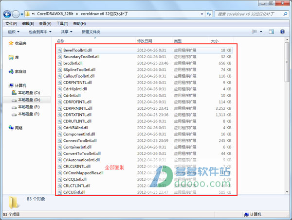Select 收藏夹 in the navigation pane

coord(18,43)
